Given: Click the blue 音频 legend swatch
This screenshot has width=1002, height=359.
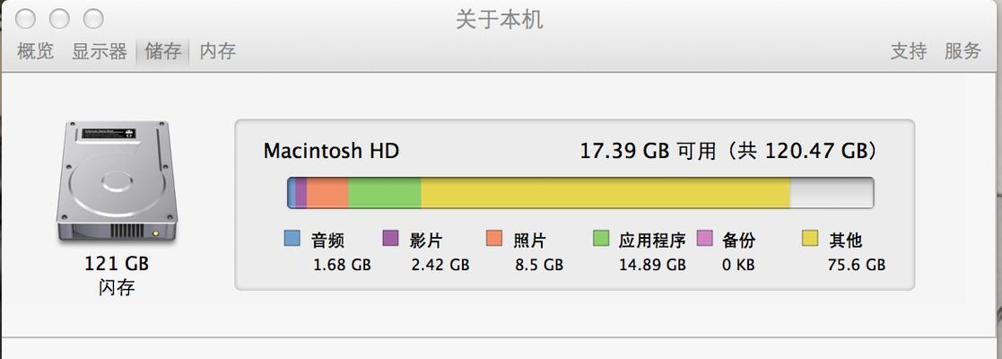Looking at the screenshot, I should 292,238.
